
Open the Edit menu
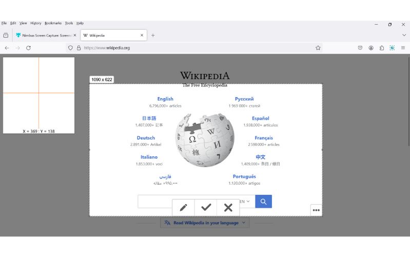click(x=13, y=23)
